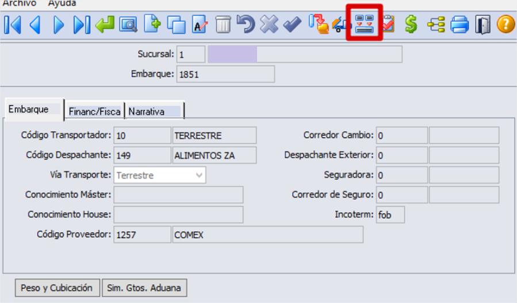Delete record with trash can icon
Screen dimensions: 517x303
(x=223, y=25)
